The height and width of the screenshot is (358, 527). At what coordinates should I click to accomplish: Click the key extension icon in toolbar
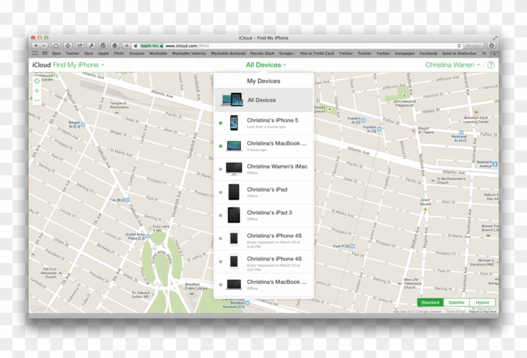click(x=91, y=46)
